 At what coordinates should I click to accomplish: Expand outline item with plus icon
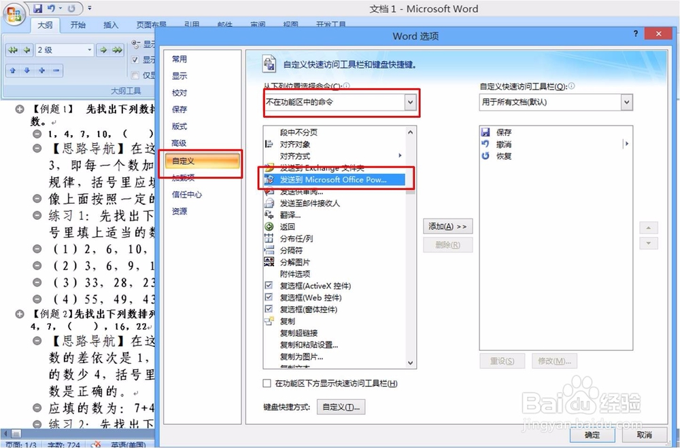[x=41, y=71]
